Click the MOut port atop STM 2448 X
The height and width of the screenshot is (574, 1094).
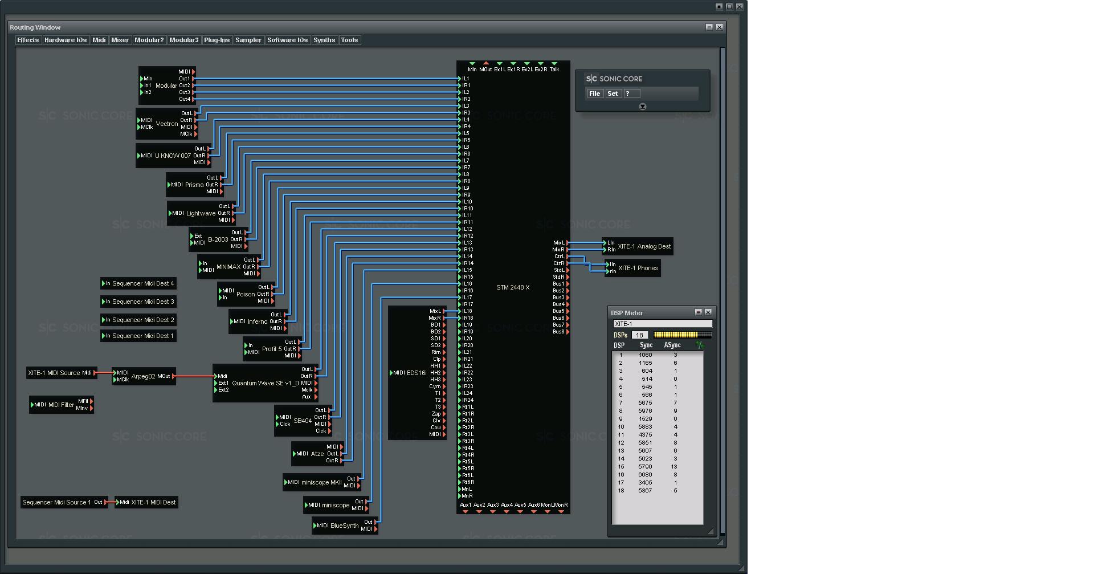point(485,64)
